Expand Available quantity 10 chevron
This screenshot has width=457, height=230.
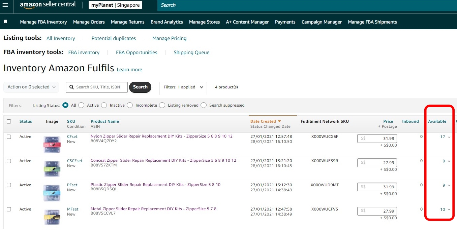(449, 209)
